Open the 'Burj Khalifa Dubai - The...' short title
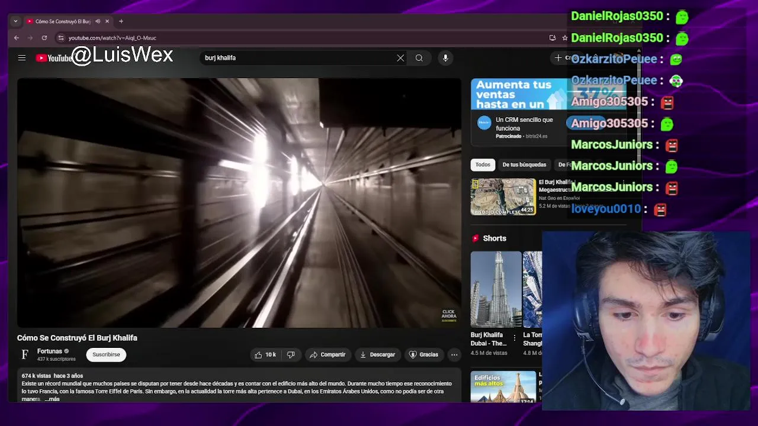This screenshot has height=426, width=758. pyautogui.click(x=489, y=339)
